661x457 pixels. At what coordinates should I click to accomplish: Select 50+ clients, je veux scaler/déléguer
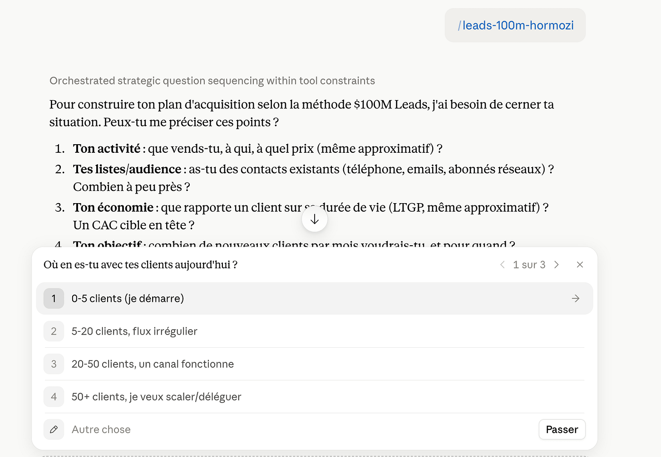pos(315,397)
